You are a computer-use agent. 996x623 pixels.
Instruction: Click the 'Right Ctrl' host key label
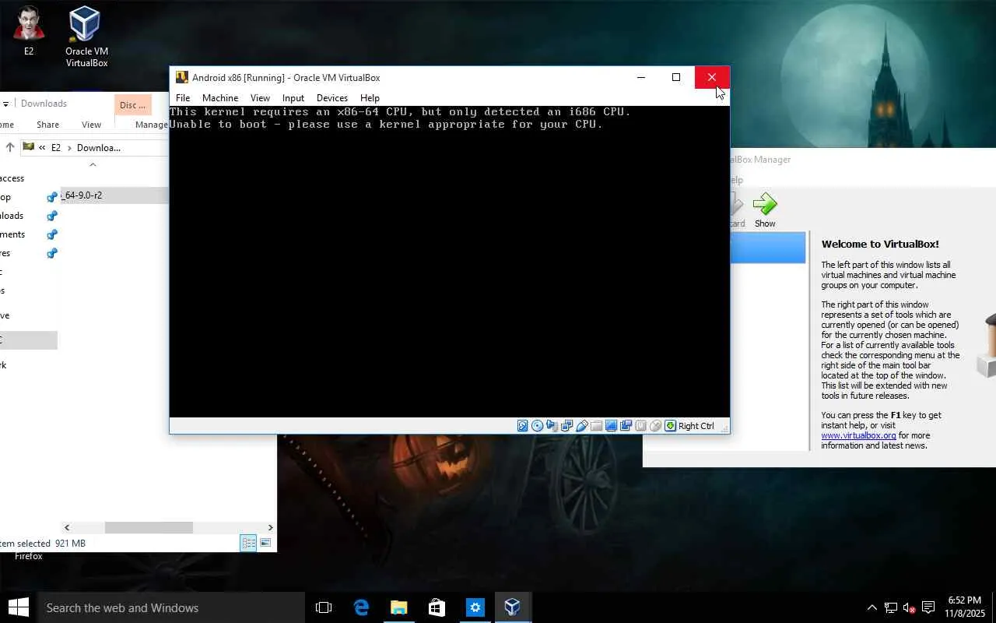[696, 426]
